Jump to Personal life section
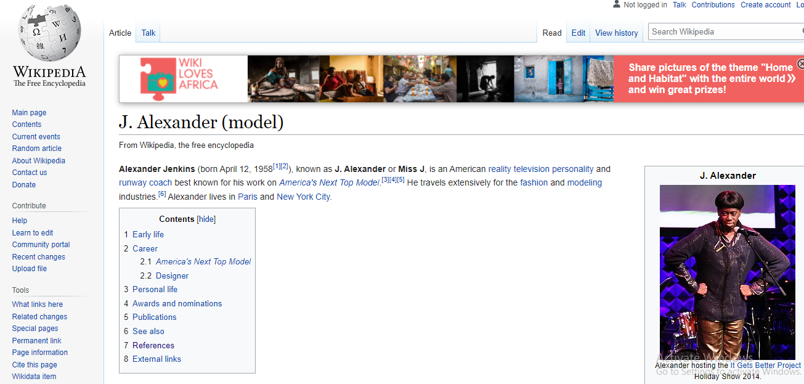This screenshot has height=384, width=804. [x=155, y=290]
